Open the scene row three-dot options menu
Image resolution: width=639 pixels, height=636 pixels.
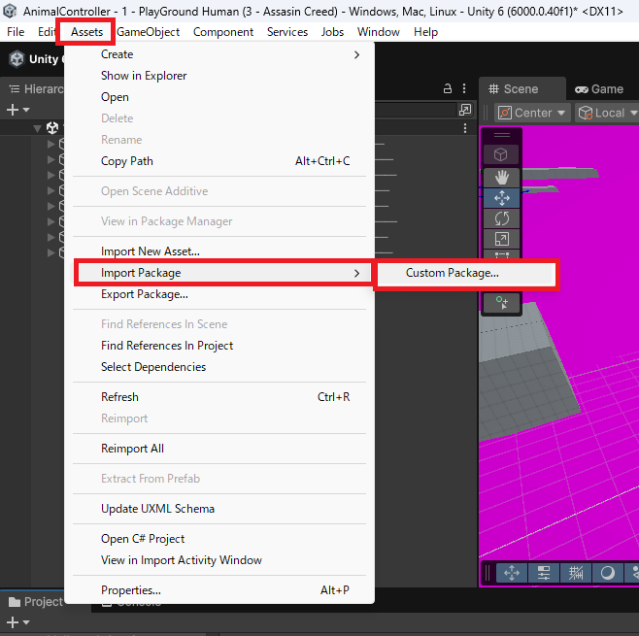click(465, 128)
